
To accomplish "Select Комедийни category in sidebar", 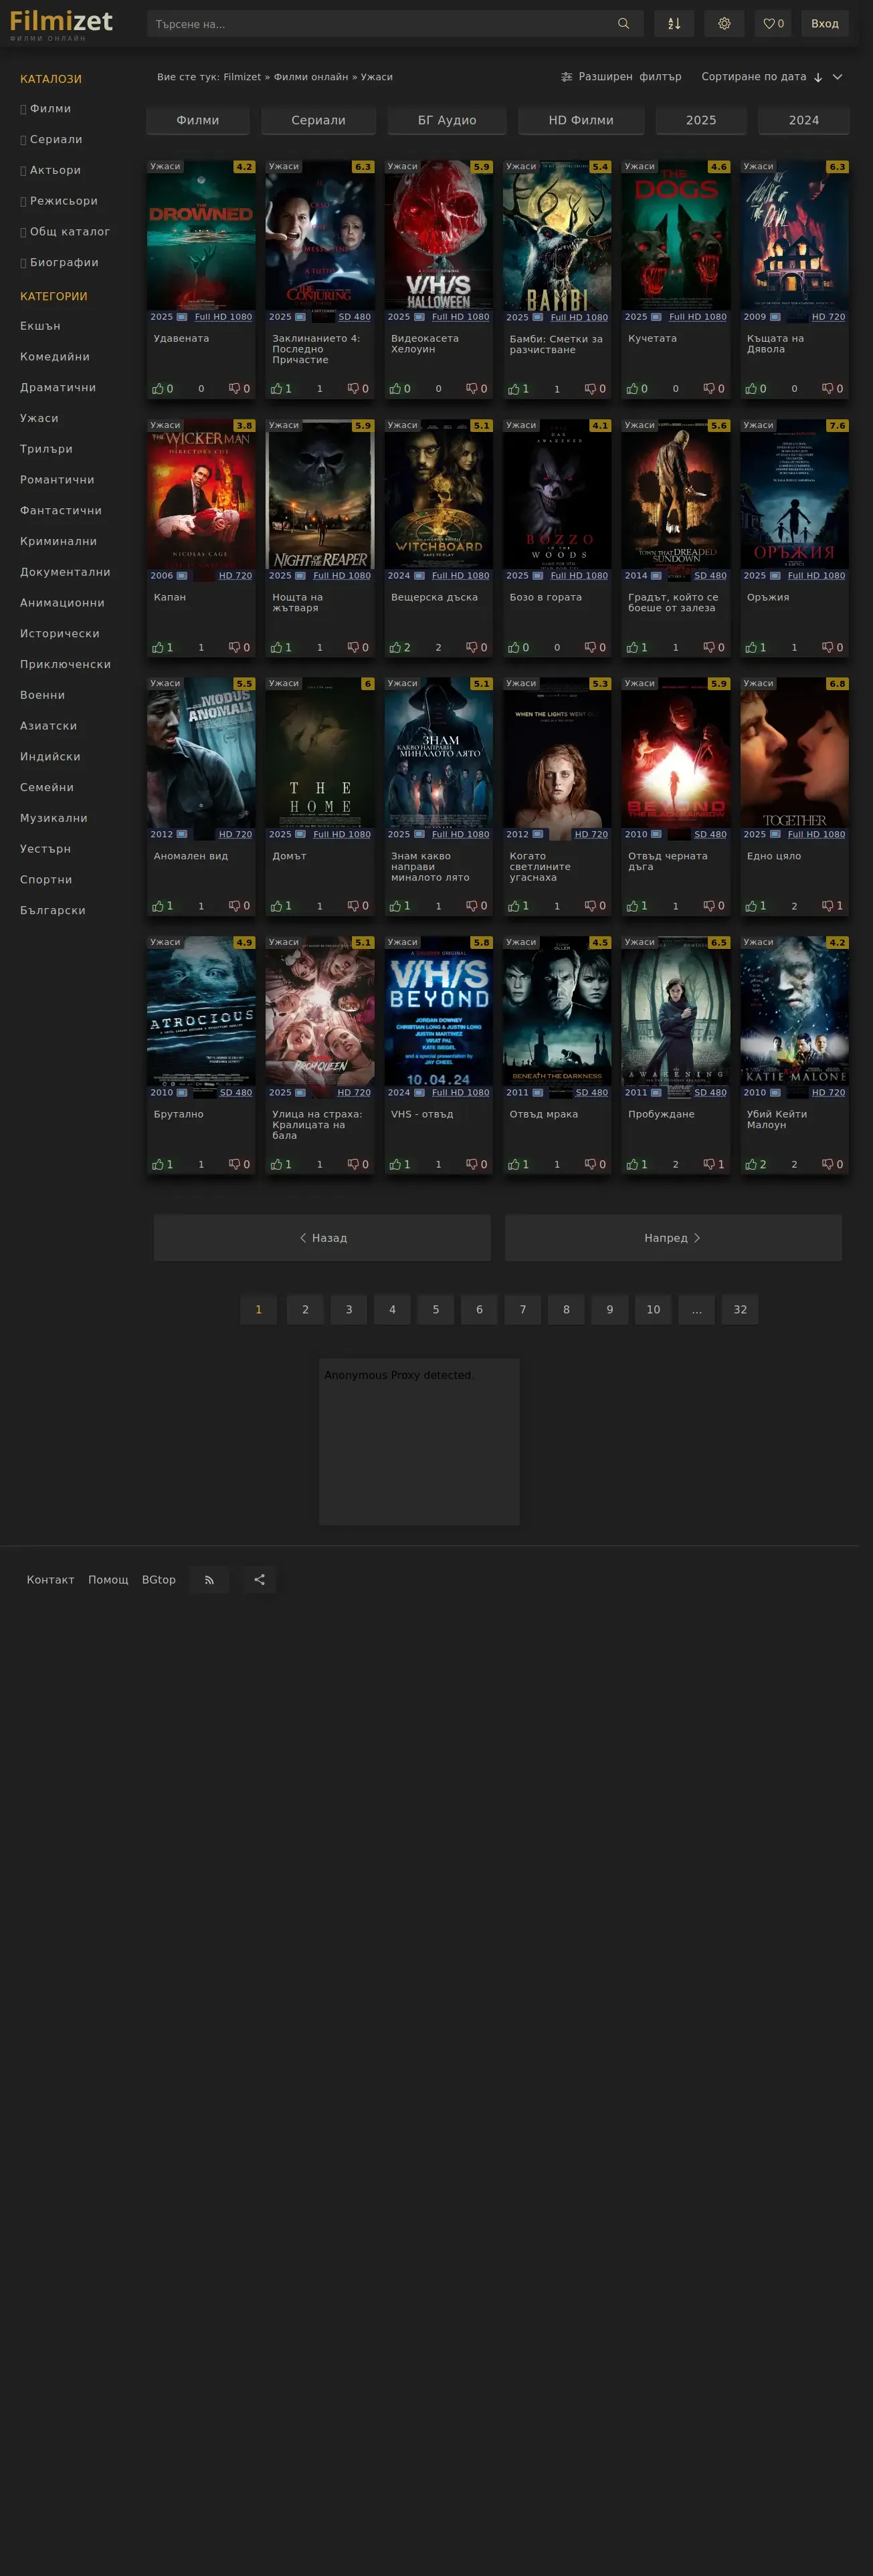I will pyautogui.click(x=55, y=357).
